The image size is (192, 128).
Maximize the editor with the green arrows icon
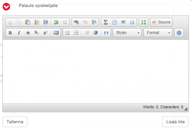point(143,22)
